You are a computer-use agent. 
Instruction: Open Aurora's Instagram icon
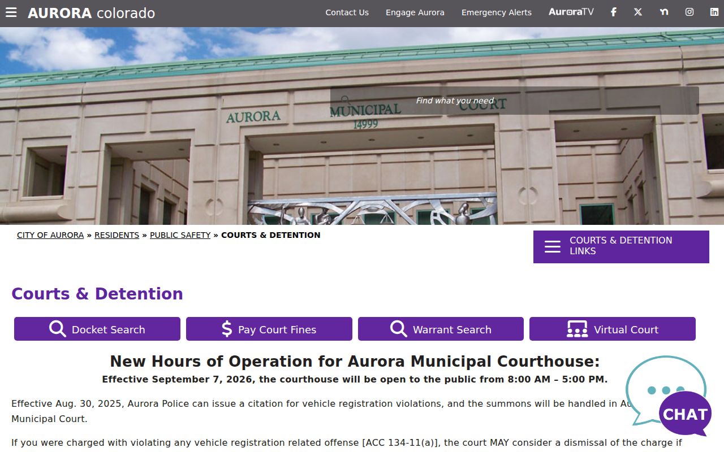pyautogui.click(x=689, y=12)
